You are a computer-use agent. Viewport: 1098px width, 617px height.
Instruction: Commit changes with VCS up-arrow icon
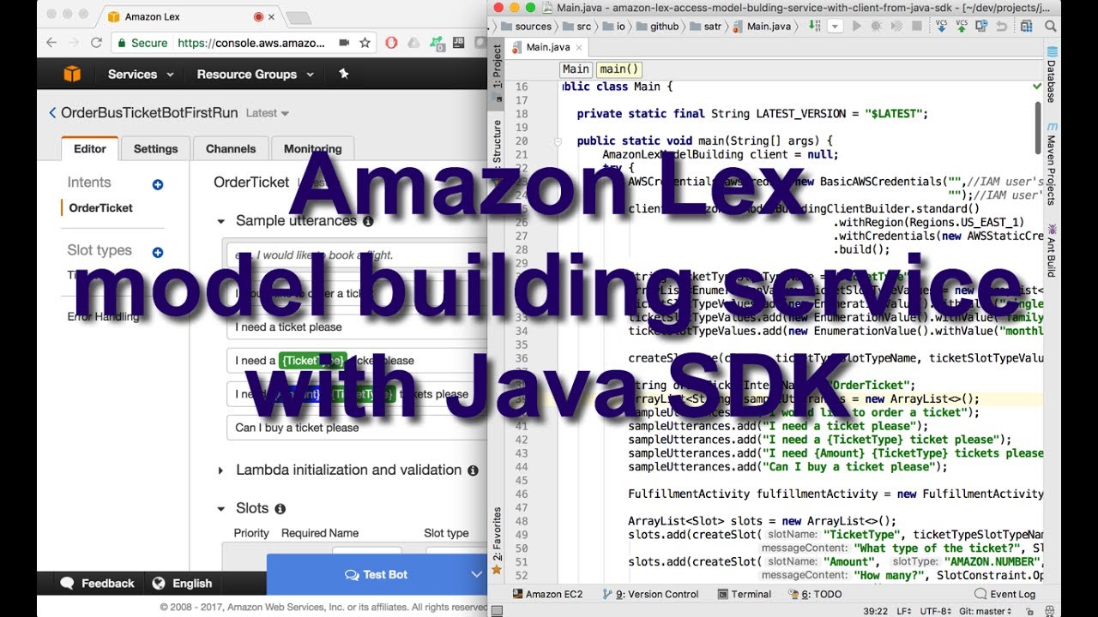[962, 27]
